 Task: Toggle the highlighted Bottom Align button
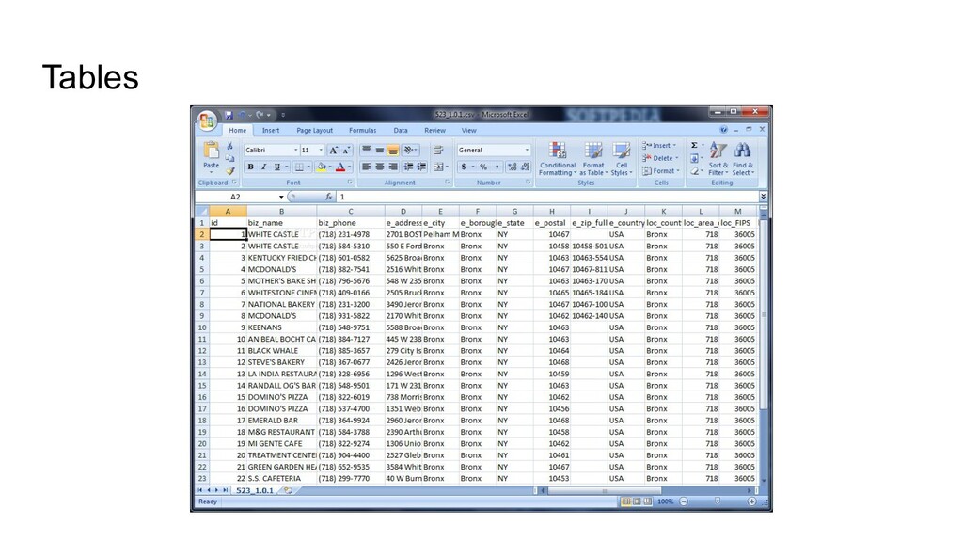click(x=393, y=150)
